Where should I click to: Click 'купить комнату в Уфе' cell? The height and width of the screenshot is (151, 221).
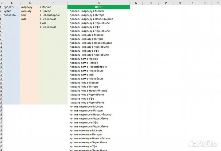99,146
